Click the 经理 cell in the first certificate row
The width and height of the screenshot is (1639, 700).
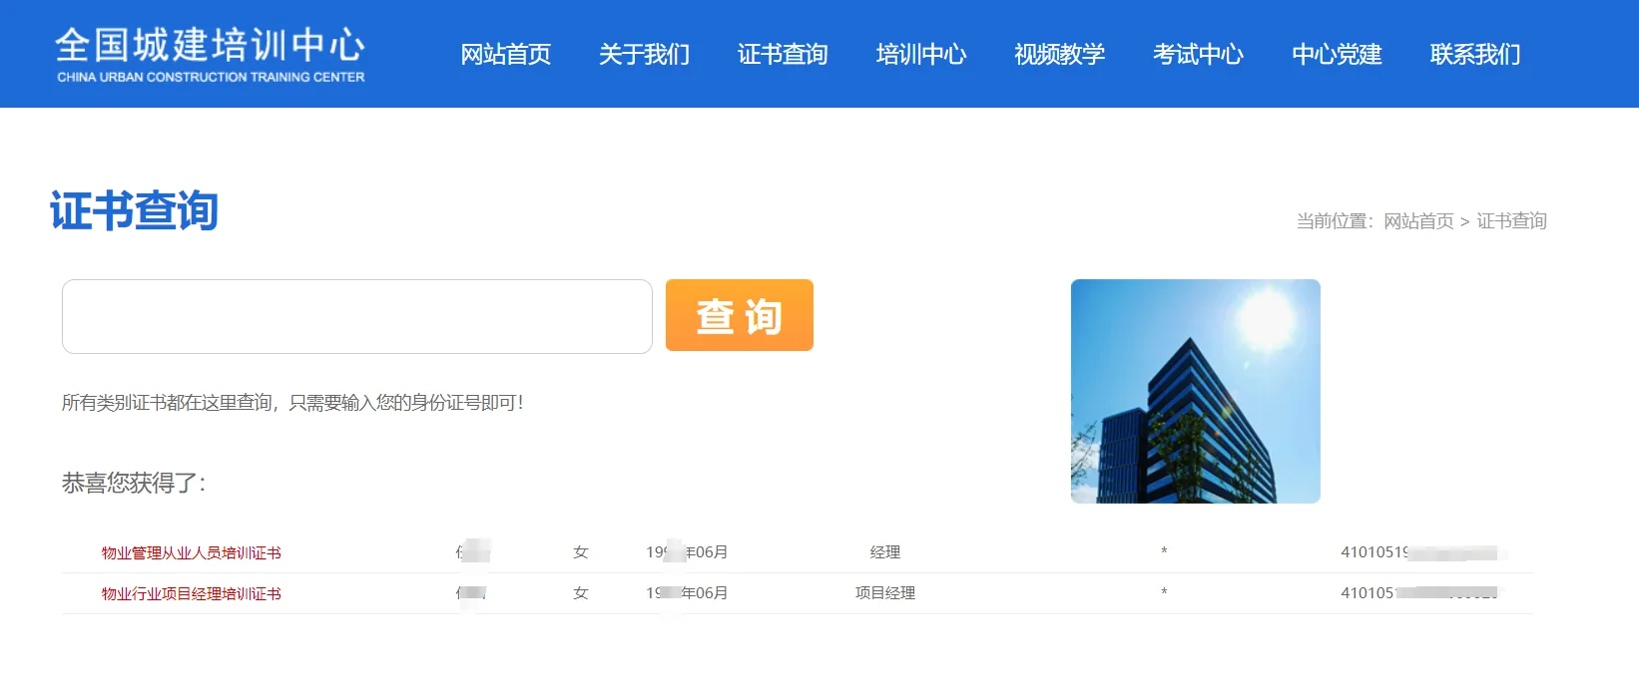click(885, 552)
